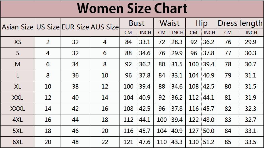264x148 pixels.
Task: Click the dress length 33.5 inch cell
Action: (x=251, y=142)
